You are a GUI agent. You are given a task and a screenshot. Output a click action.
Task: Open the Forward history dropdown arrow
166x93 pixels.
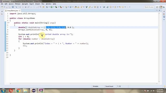130,7
